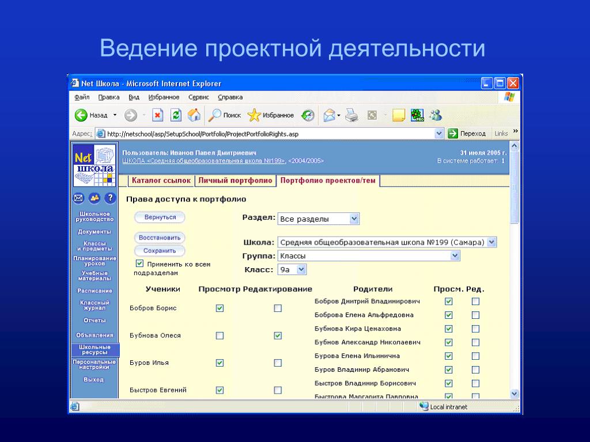Toggle Просмотр for Бобров Борис
This screenshot has width=590, height=442.
tap(220, 308)
